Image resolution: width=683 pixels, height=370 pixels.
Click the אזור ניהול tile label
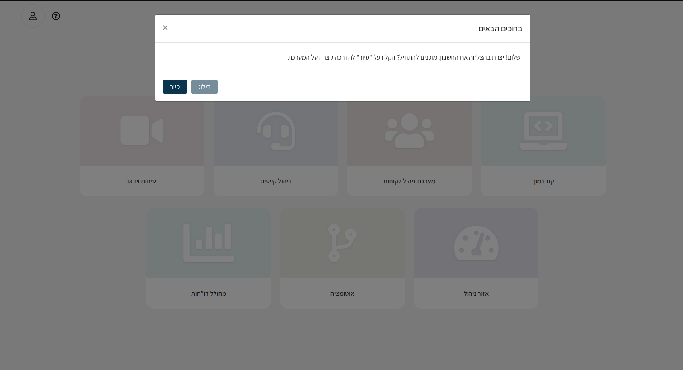click(x=476, y=293)
